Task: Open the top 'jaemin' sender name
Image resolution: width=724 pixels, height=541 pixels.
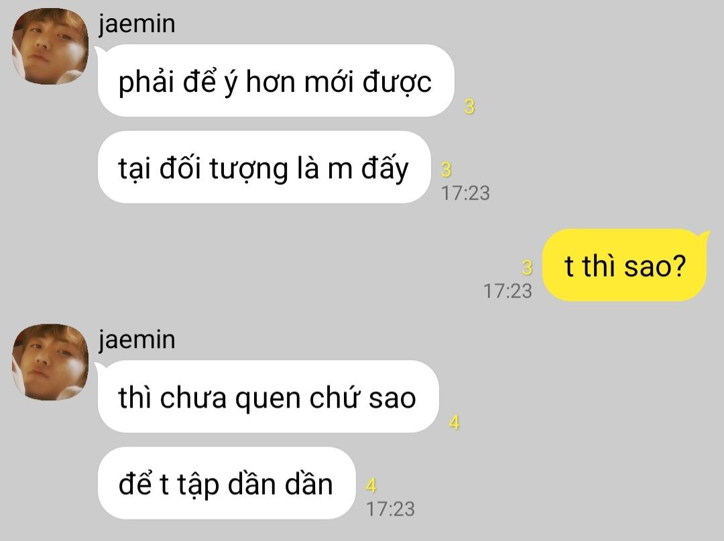Action: point(137,24)
